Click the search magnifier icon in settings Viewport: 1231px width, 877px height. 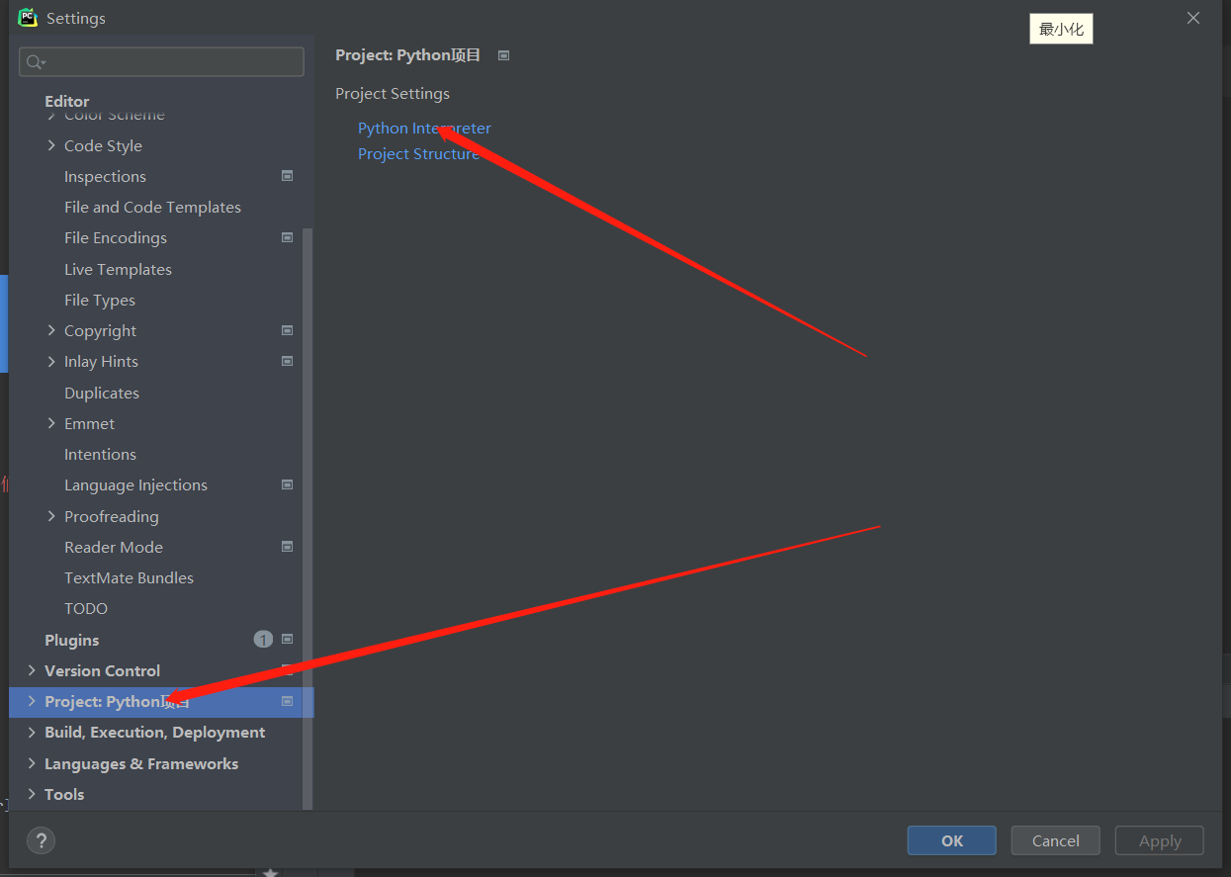pyautogui.click(x=35, y=62)
